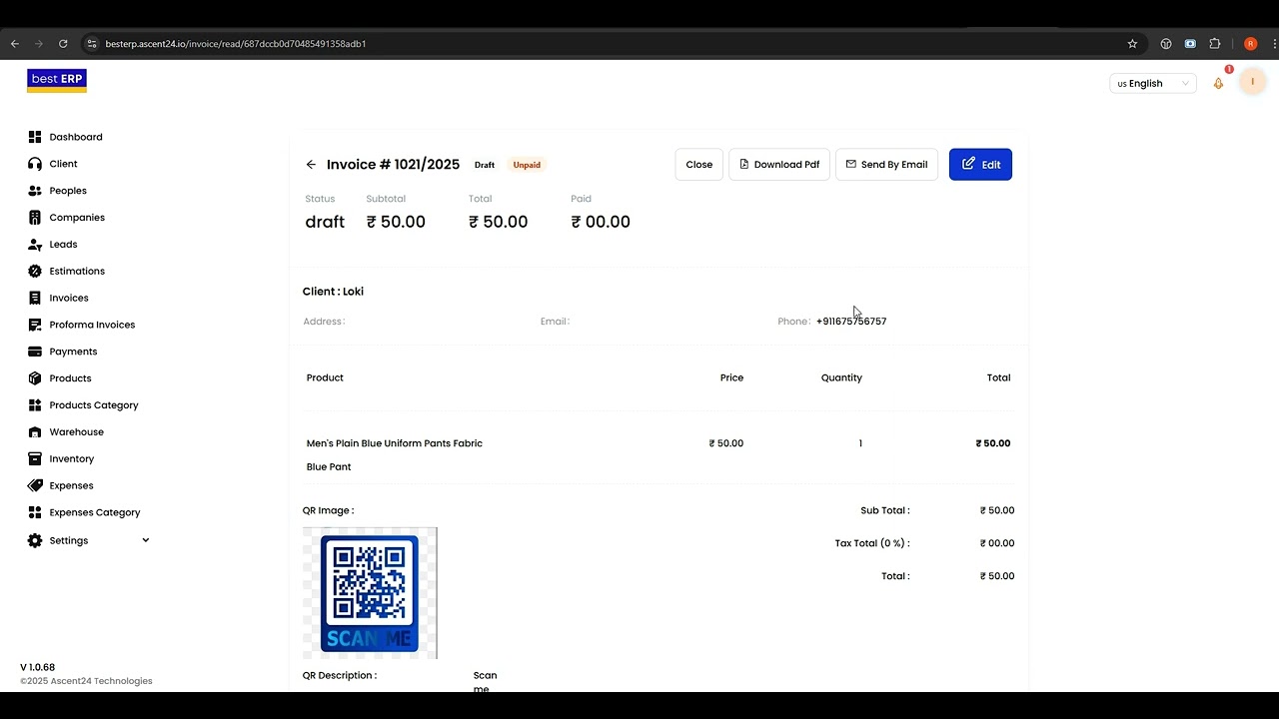Click the blue Edit button
The width and height of the screenshot is (1279, 719).
[x=980, y=165]
